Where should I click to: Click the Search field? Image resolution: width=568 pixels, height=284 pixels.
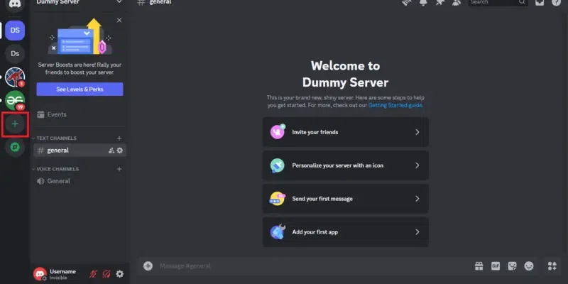point(498,3)
